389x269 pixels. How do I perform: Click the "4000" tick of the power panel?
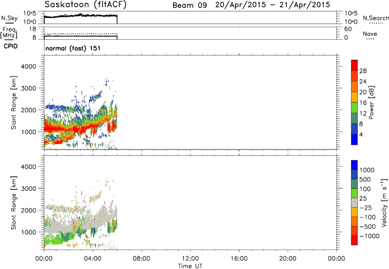point(29,67)
